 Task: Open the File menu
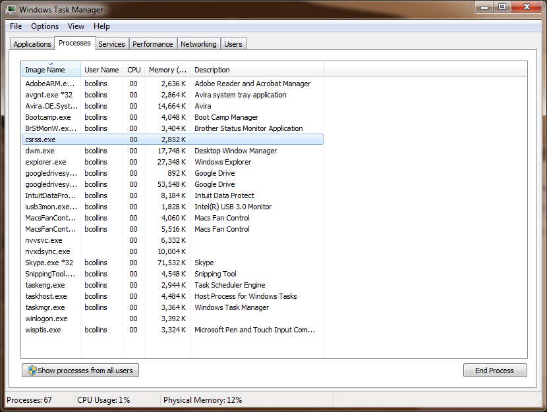click(16, 26)
